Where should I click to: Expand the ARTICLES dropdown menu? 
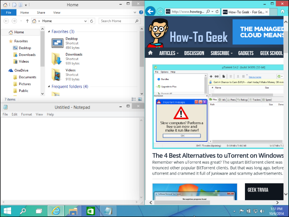click(x=169, y=53)
